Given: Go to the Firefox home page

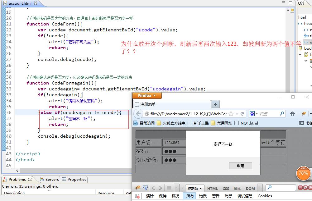Looking at the screenshot, I should tap(292, 114).
